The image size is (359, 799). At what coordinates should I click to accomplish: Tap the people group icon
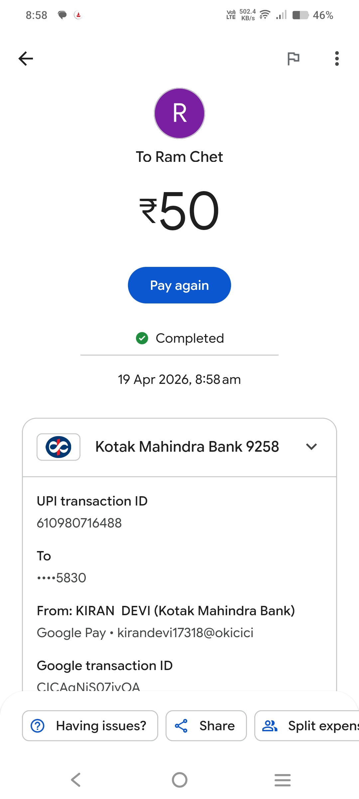coord(270,726)
